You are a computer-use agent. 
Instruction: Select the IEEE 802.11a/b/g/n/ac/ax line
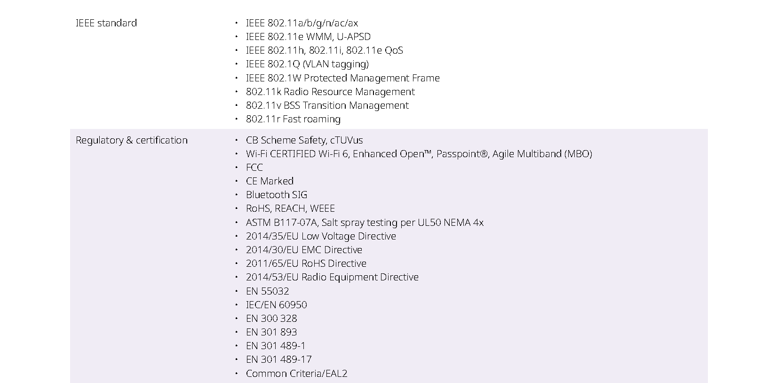pos(302,23)
